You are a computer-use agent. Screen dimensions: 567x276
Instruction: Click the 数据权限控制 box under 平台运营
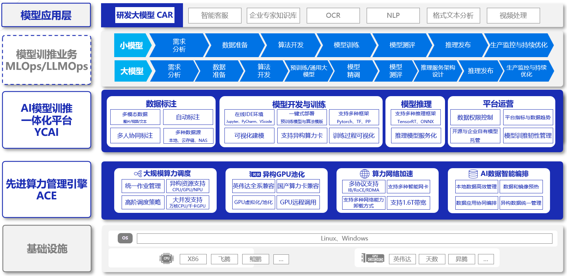[x=475, y=117]
